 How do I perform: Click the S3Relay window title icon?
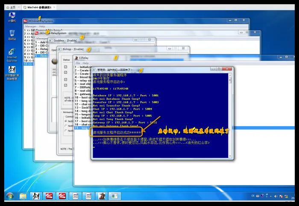click(76, 58)
